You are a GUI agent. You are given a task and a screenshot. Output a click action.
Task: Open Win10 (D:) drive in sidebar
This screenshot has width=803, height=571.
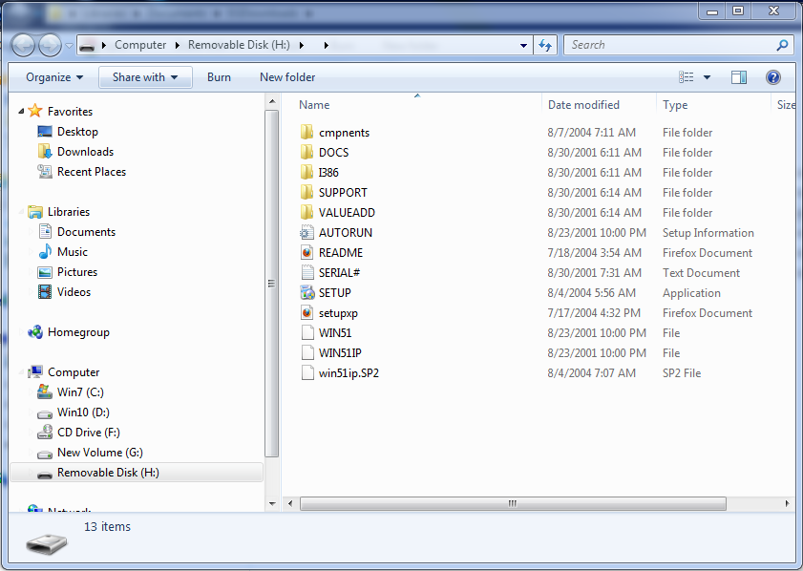point(83,412)
